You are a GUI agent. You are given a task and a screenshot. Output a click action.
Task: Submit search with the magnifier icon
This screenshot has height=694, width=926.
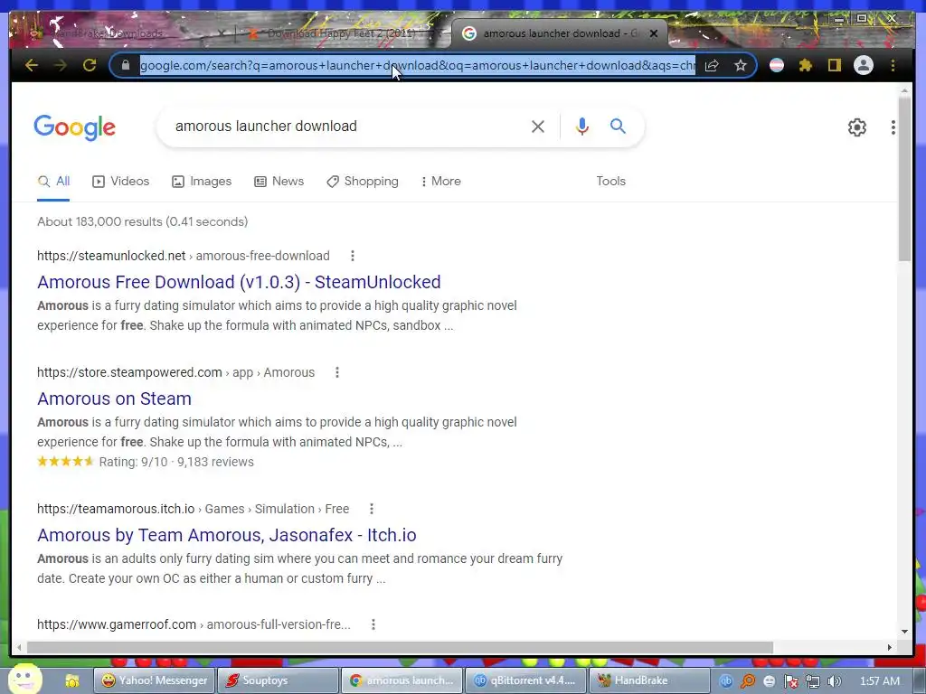618,126
